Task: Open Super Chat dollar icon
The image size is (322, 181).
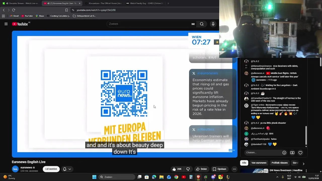Action: [292, 153]
